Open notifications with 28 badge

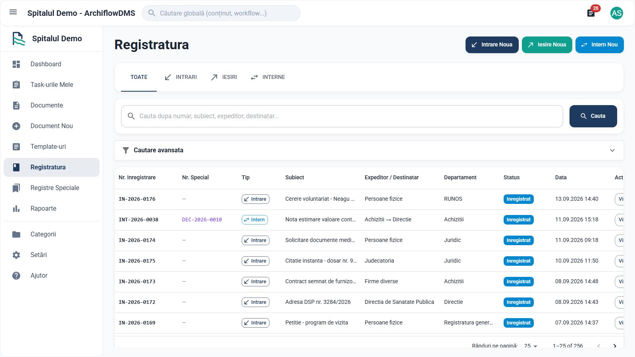point(591,13)
